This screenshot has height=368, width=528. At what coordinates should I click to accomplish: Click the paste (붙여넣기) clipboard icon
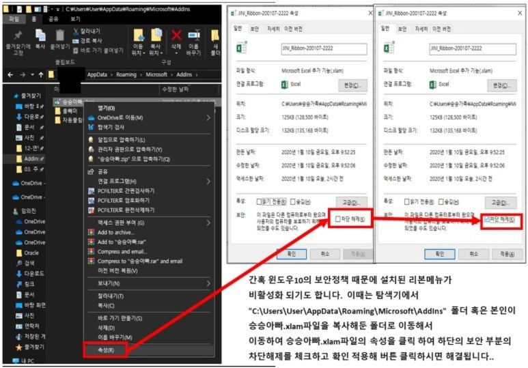(60, 35)
